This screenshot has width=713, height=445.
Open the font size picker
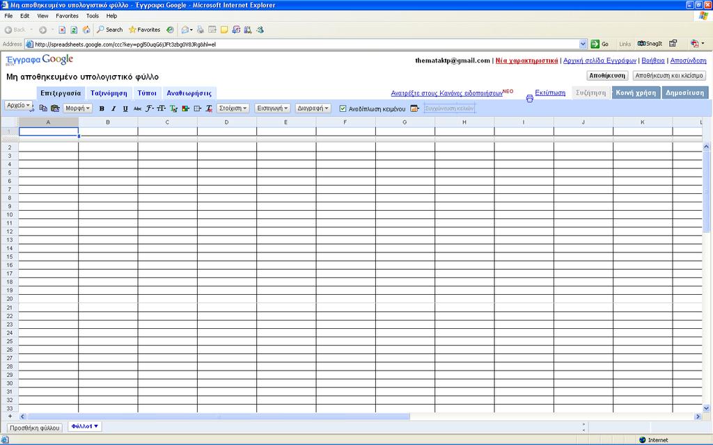[x=162, y=108]
